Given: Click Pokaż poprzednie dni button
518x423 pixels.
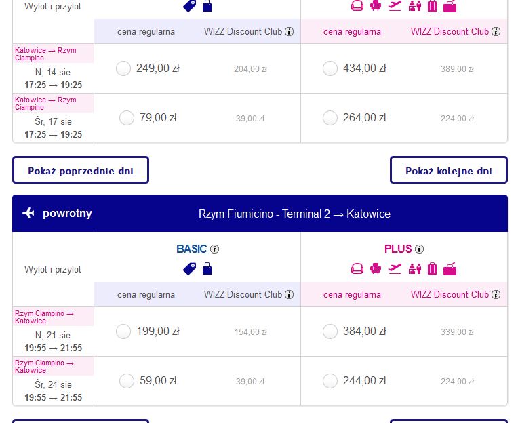Looking at the screenshot, I should 81,170.
